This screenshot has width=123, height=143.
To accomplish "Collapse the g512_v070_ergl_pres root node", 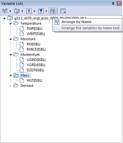I will (4, 18).
